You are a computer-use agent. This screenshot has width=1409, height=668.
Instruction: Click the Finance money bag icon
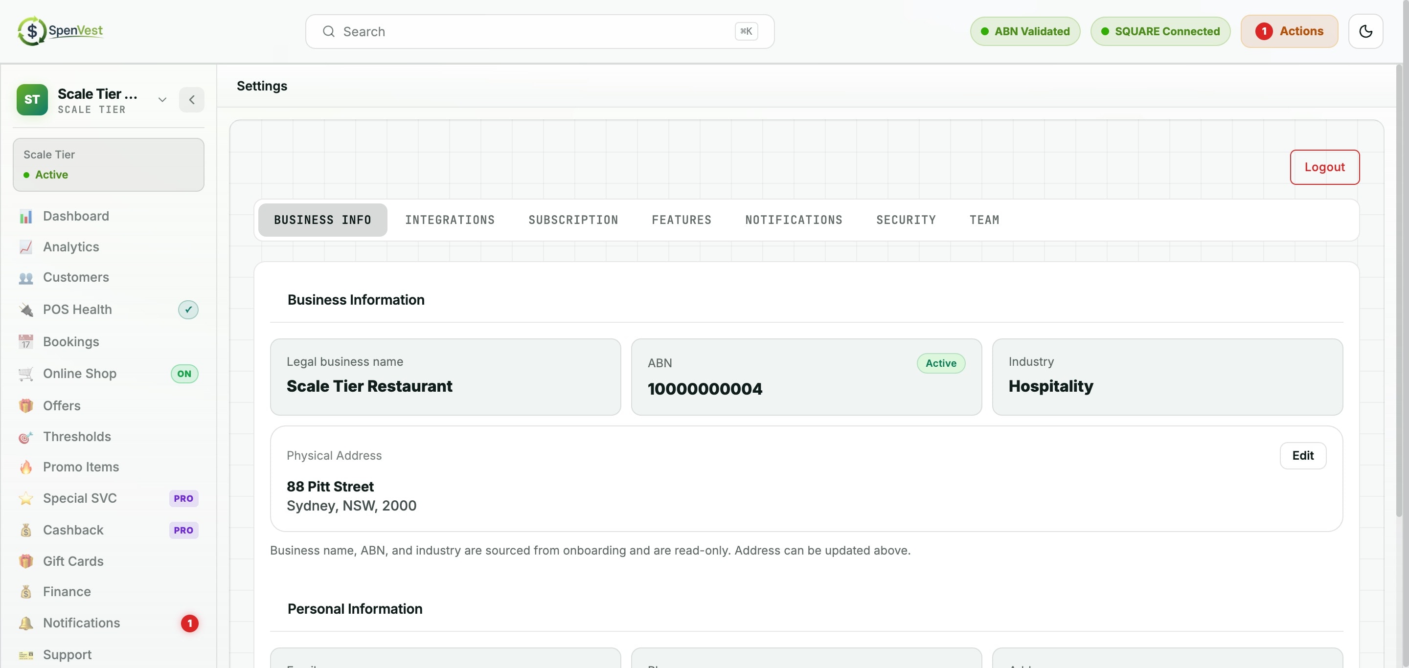click(x=26, y=592)
